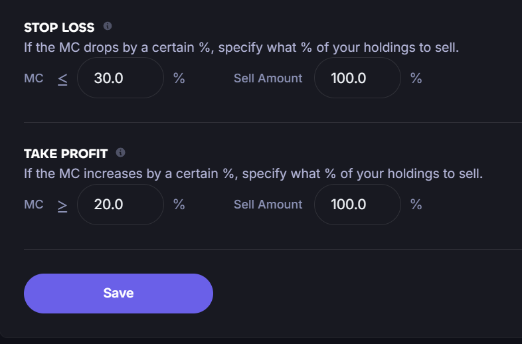Click the percent sign after Stop Loss Sell Amount
The height and width of the screenshot is (344, 522).
(416, 78)
